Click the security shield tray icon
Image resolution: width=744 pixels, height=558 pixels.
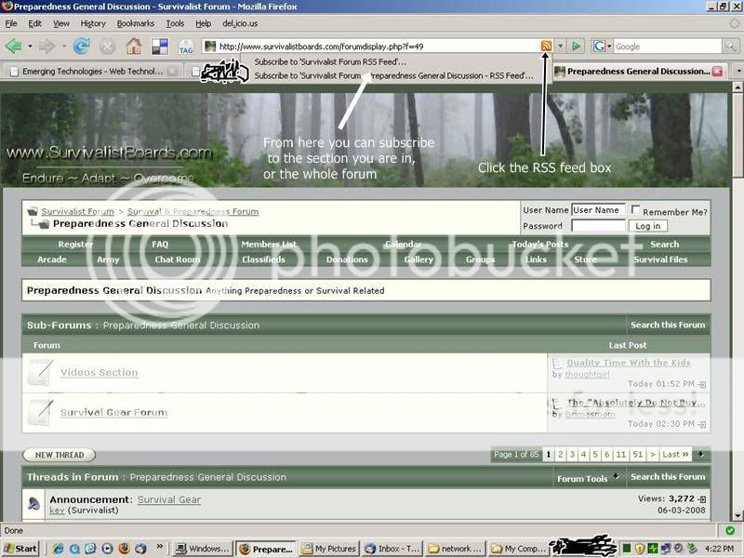coord(640,549)
